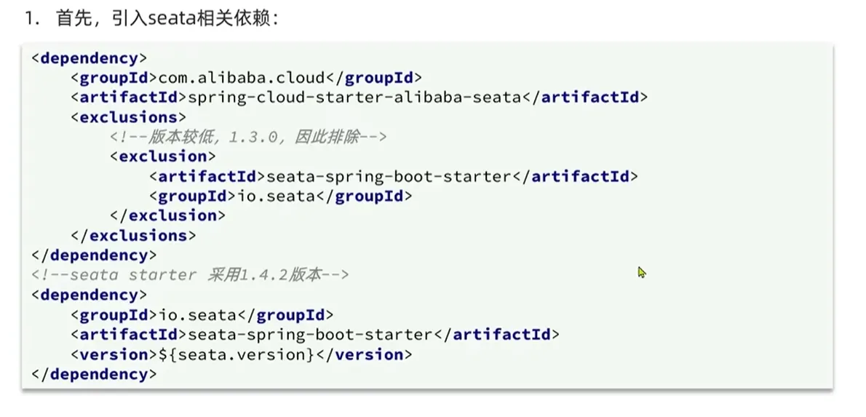Click the comment "seata starter 采用1.4.2版本"
The height and width of the screenshot is (417, 866).
[x=191, y=275]
